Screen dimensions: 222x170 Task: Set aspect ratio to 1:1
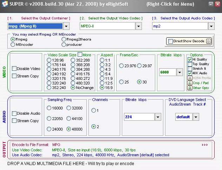pyautogui.click(x=102, y=60)
